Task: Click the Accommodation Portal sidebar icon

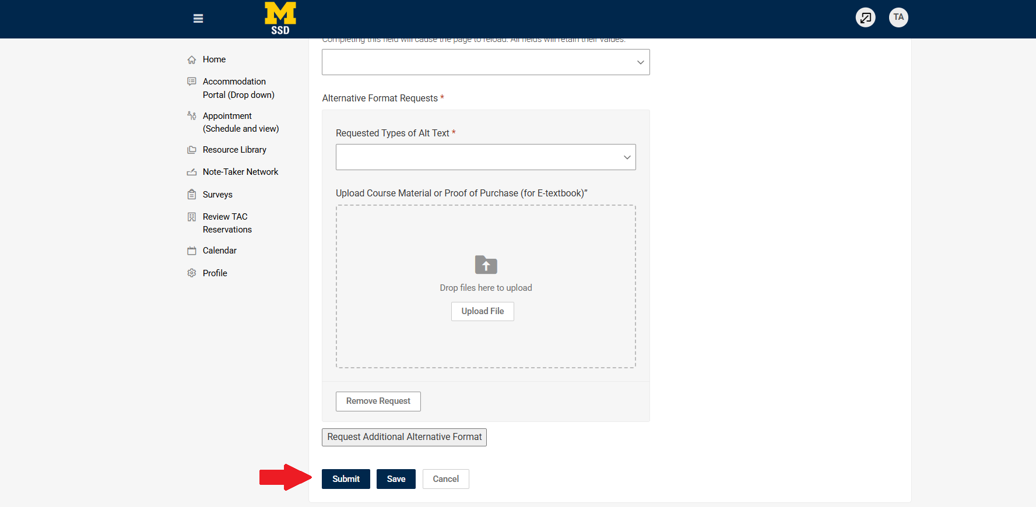Action: 192,81
